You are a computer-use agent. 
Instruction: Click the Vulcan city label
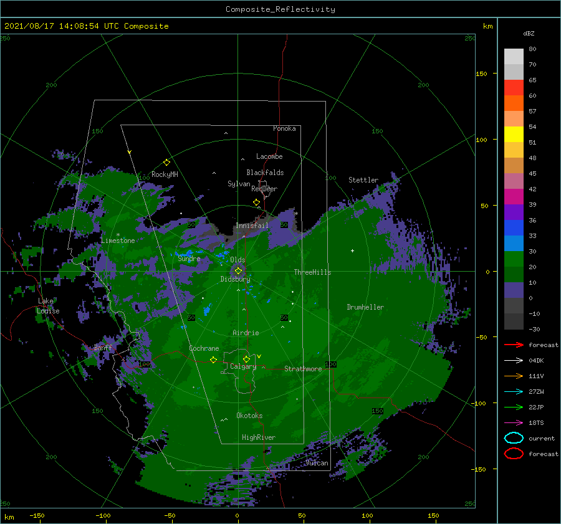(317, 463)
